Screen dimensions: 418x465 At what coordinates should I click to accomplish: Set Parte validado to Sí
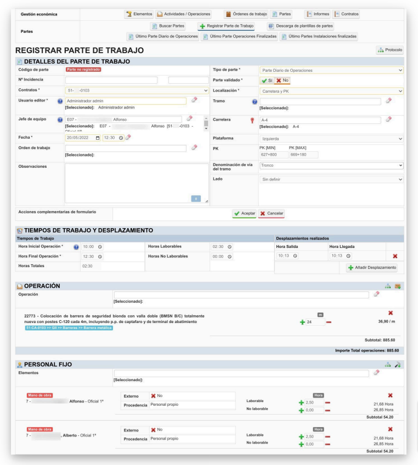pos(267,81)
